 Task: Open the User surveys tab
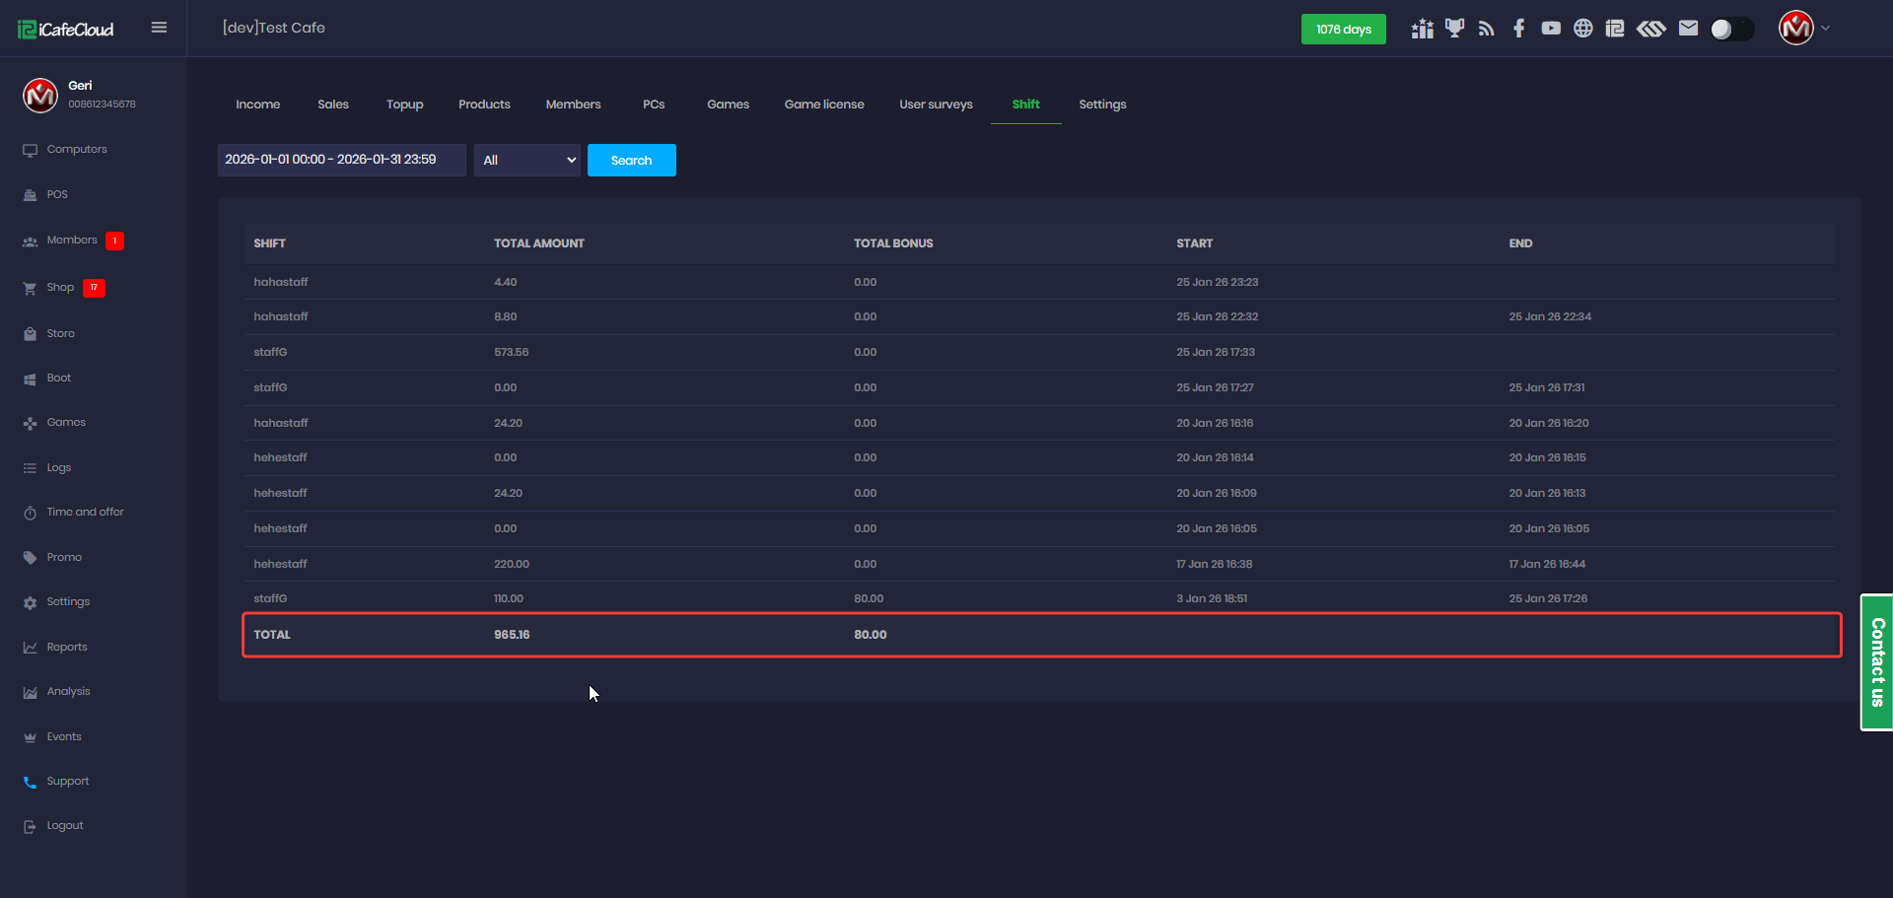936,104
